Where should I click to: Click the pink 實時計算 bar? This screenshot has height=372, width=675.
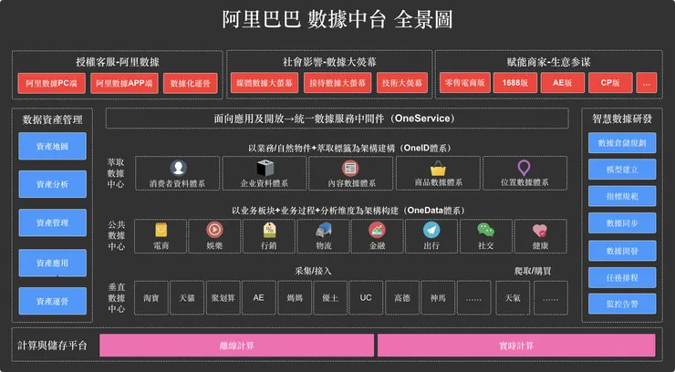click(516, 346)
